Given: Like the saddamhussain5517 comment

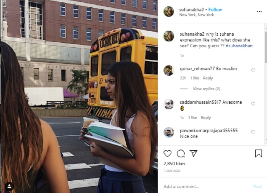Looking at the screenshot, I should pos(253,104).
